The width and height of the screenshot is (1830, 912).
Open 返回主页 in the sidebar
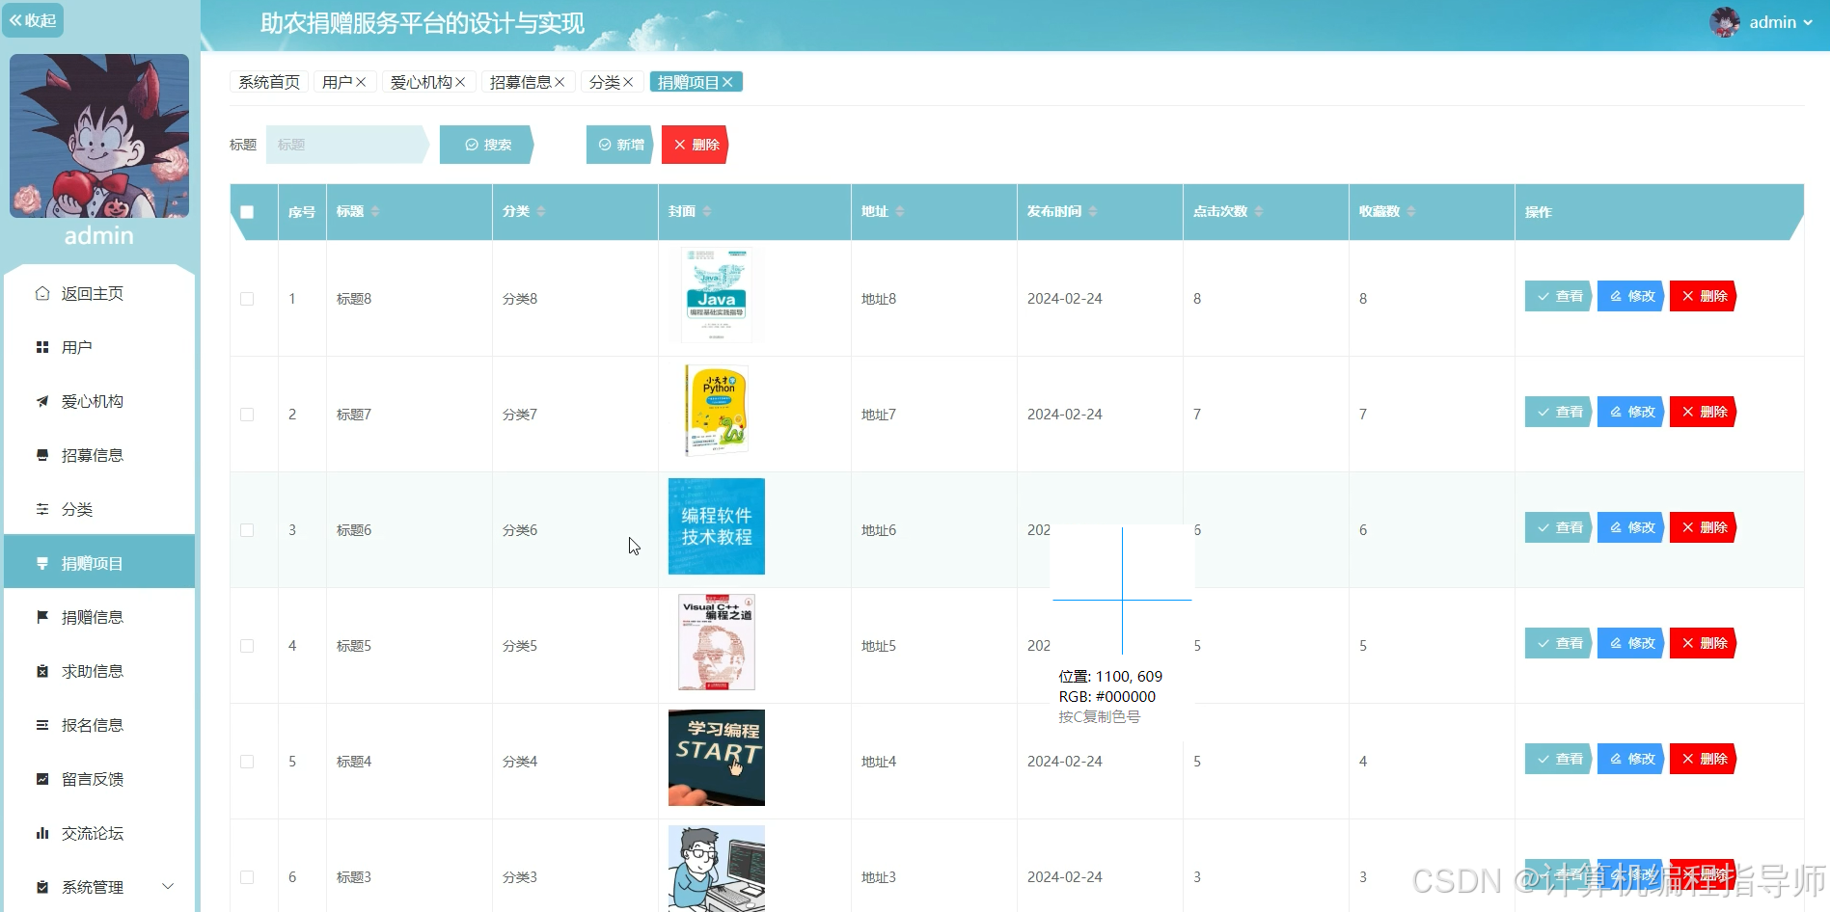point(99,293)
